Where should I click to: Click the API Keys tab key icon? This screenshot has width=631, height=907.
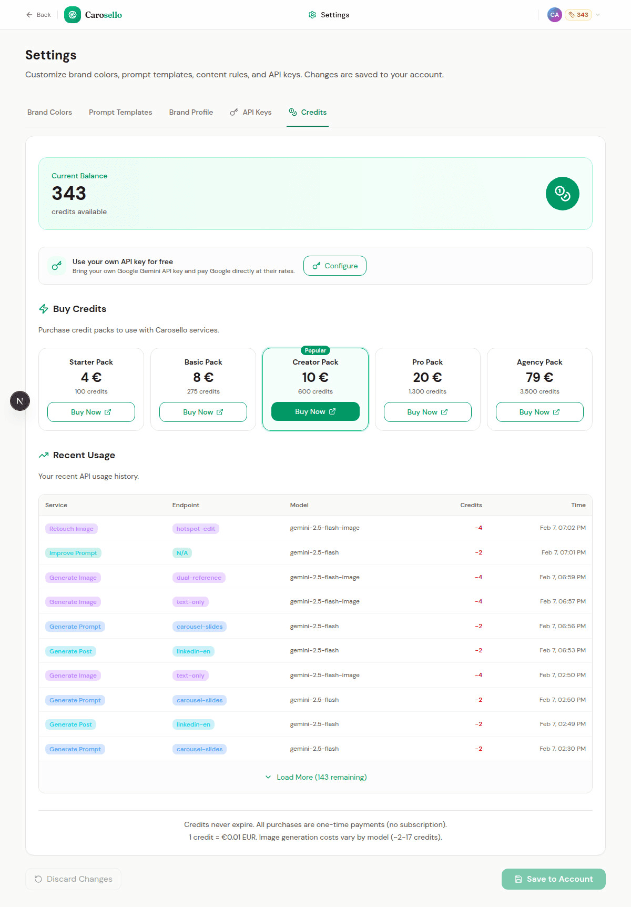[x=234, y=112]
